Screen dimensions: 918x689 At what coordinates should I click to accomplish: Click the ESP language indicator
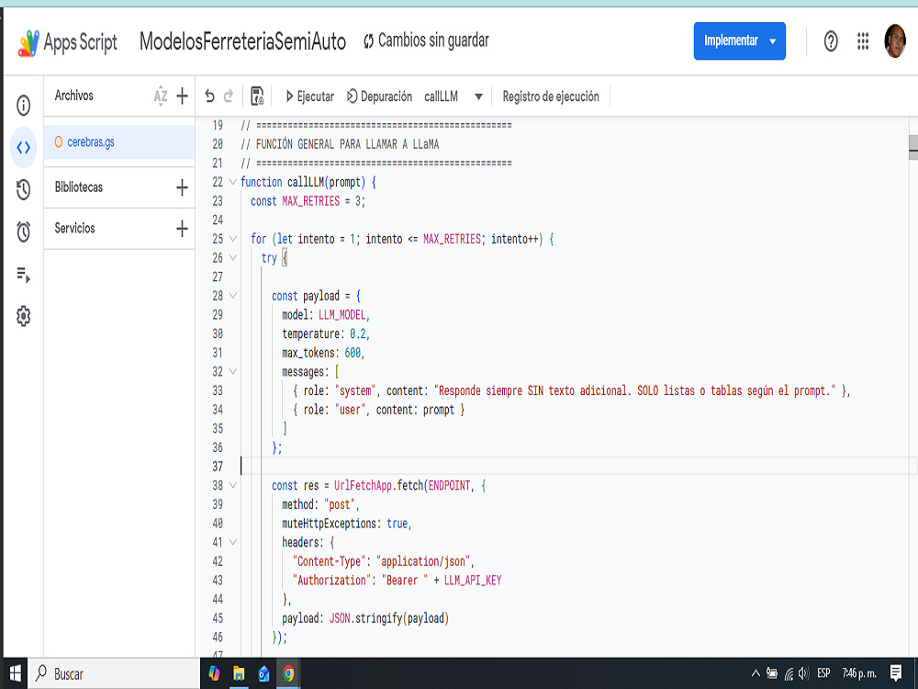pos(823,673)
